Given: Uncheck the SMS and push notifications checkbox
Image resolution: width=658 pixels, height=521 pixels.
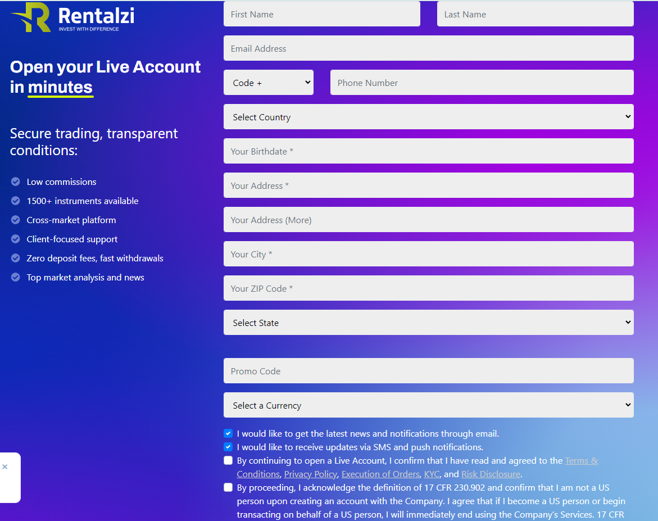Looking at the screenshot, I should (x=228, y=447).
